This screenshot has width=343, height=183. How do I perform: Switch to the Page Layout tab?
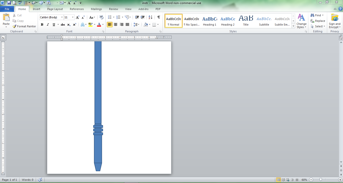tap(55, 9)
